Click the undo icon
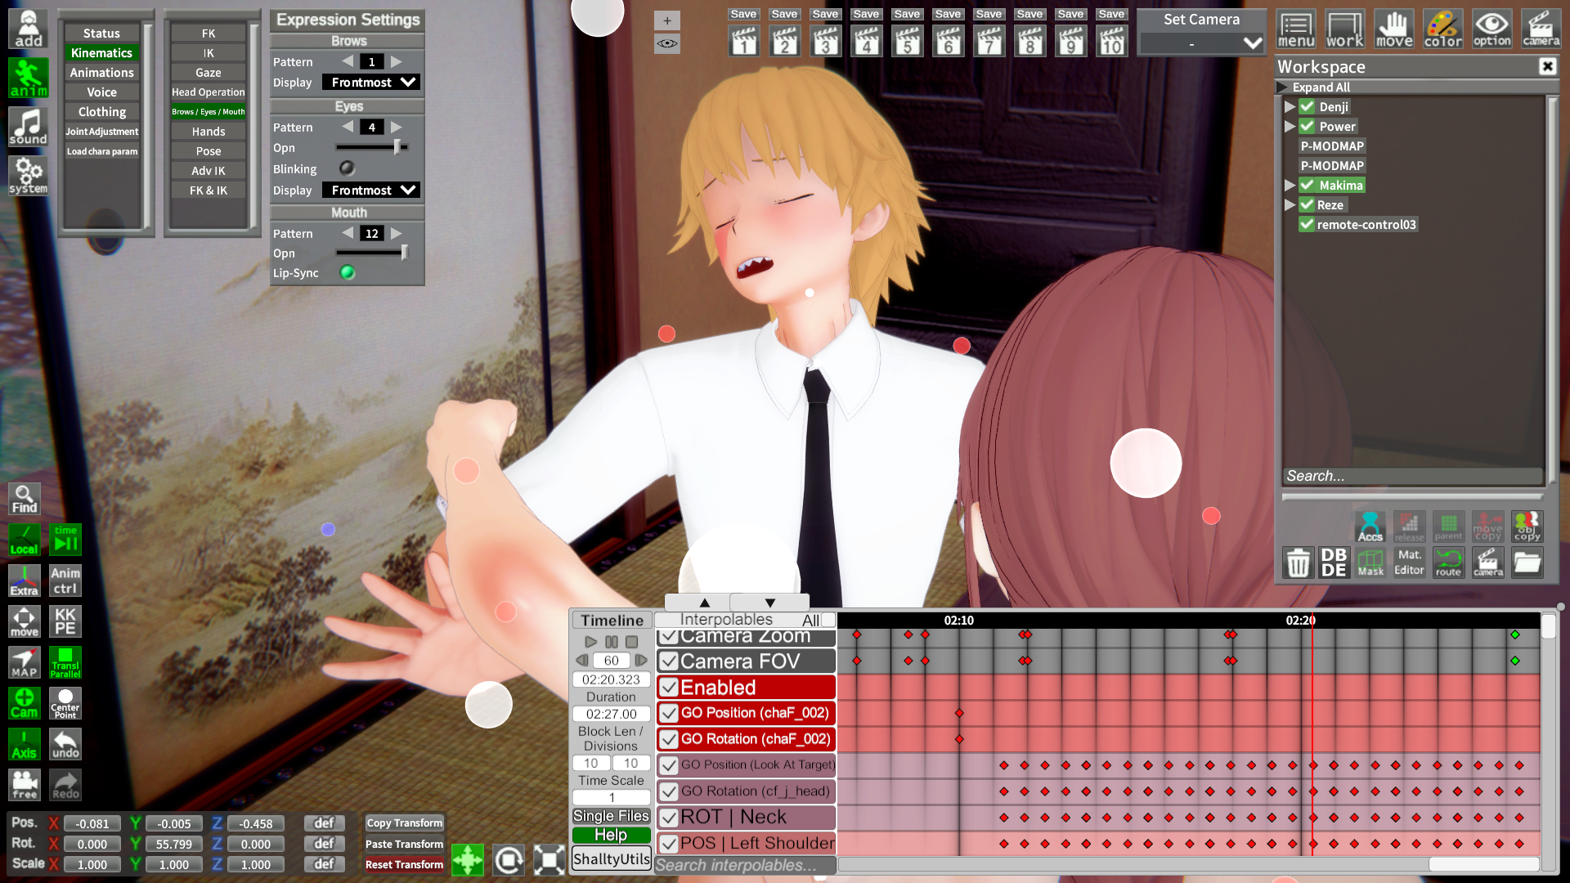Image resolution: width=1570 pixels, height=883 pixels. pyautogui.click(x=65, y=744)
